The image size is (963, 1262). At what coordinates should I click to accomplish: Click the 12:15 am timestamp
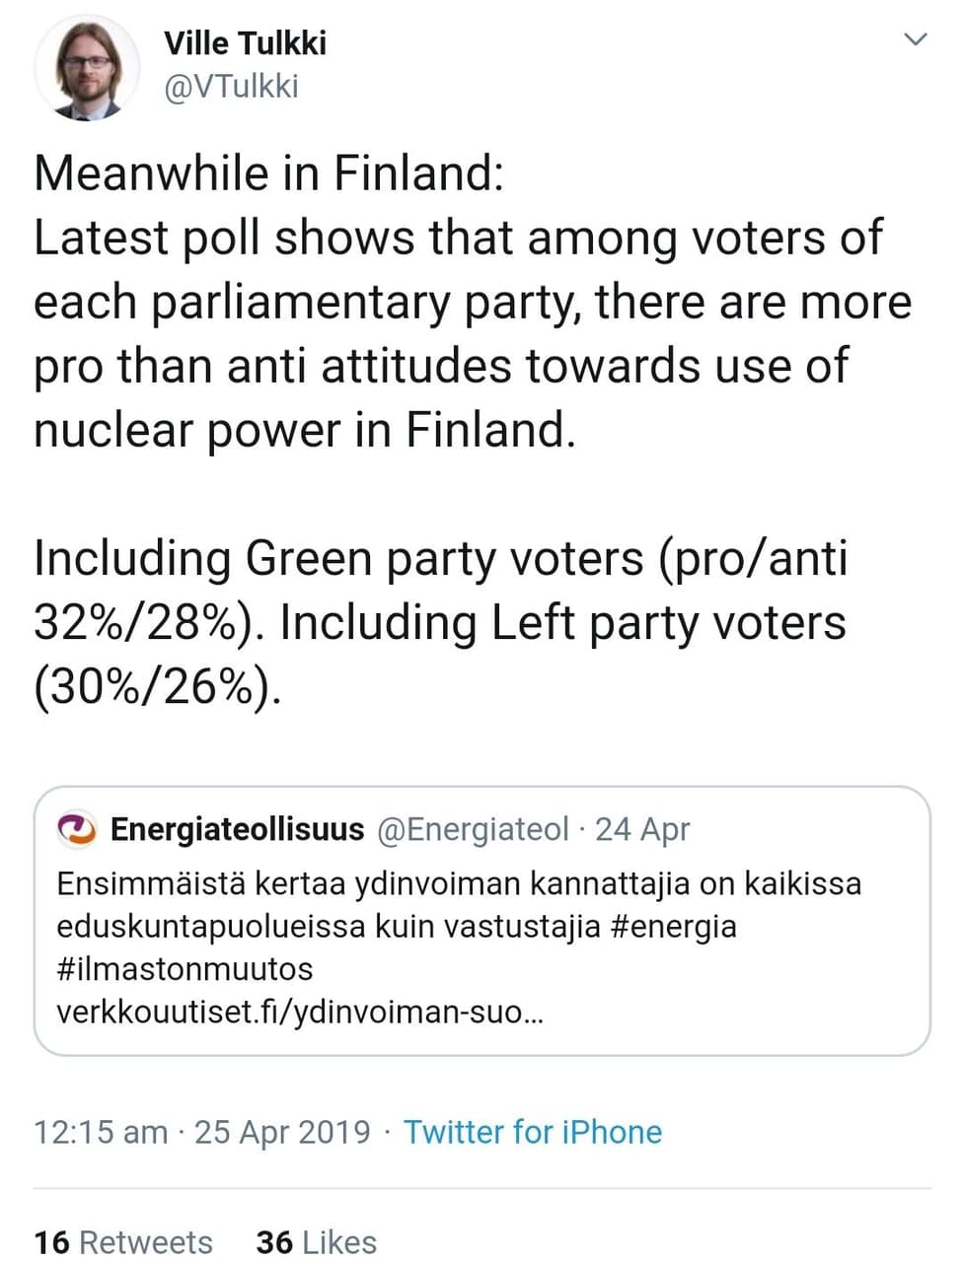(101, 1132)
